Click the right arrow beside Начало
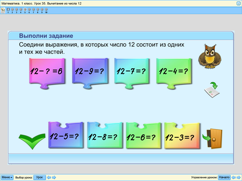 (238, 177)
